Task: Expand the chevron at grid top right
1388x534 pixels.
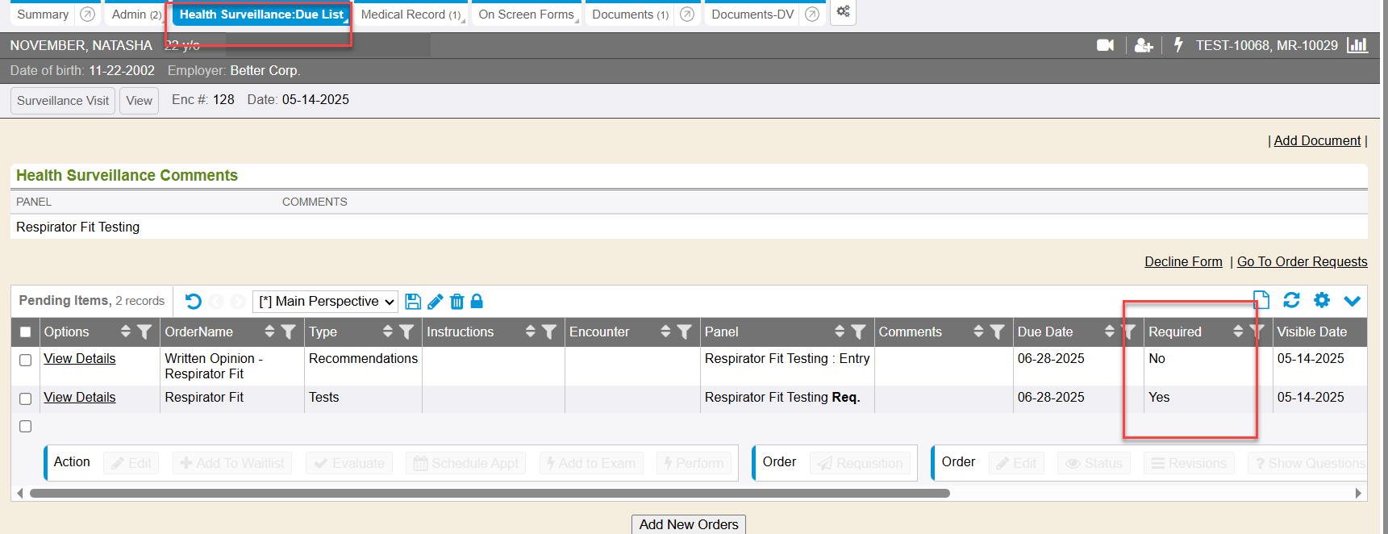Action: click(1352, 301)
